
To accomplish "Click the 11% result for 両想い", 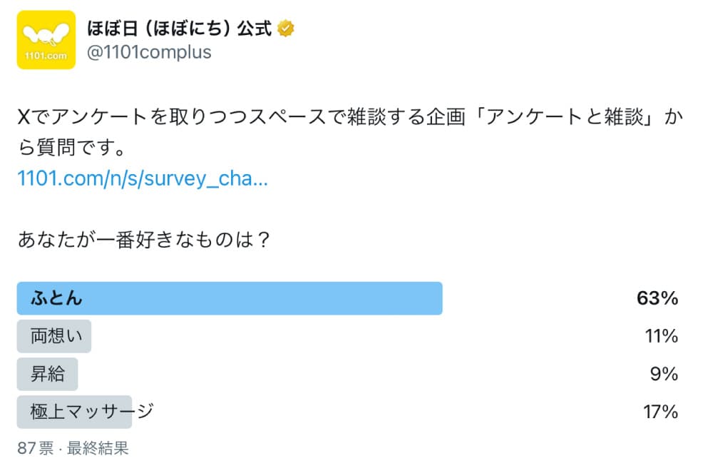I will [x=660, y=336].
